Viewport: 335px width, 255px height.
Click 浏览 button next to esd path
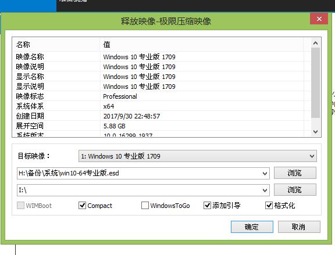(295, 173)
